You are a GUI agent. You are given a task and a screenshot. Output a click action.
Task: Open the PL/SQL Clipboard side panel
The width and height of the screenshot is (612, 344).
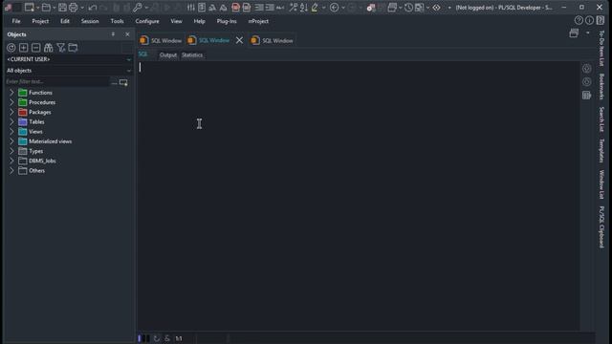pyautogui.click(x=601, y=226)
